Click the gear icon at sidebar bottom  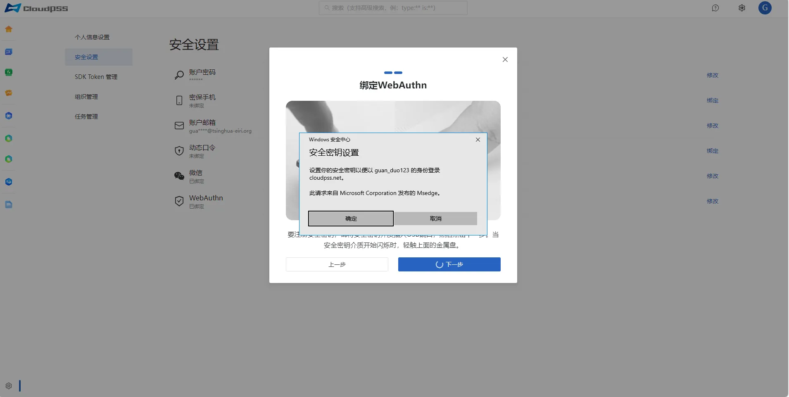tap(9, 386)
